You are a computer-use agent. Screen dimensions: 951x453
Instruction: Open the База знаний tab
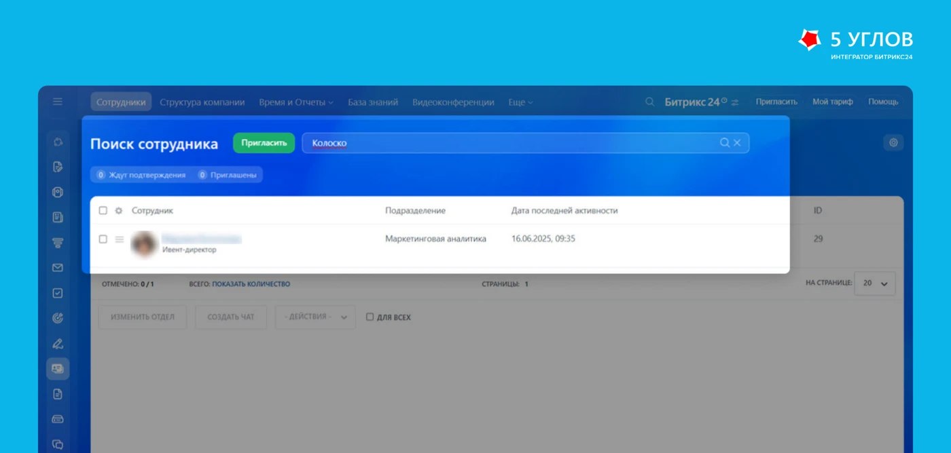[x=373, y=102]
